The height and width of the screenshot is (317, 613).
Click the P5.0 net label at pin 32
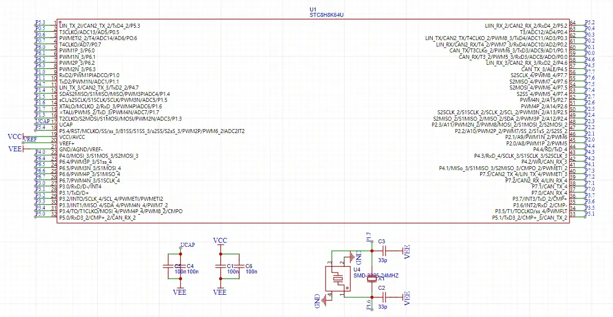tap(40, 214)
